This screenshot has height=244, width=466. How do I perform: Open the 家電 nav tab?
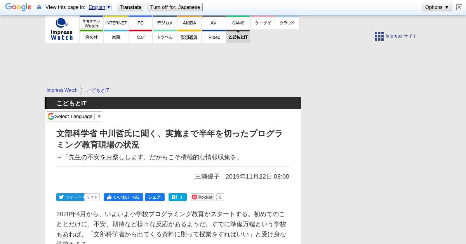[x=116, y=37]
